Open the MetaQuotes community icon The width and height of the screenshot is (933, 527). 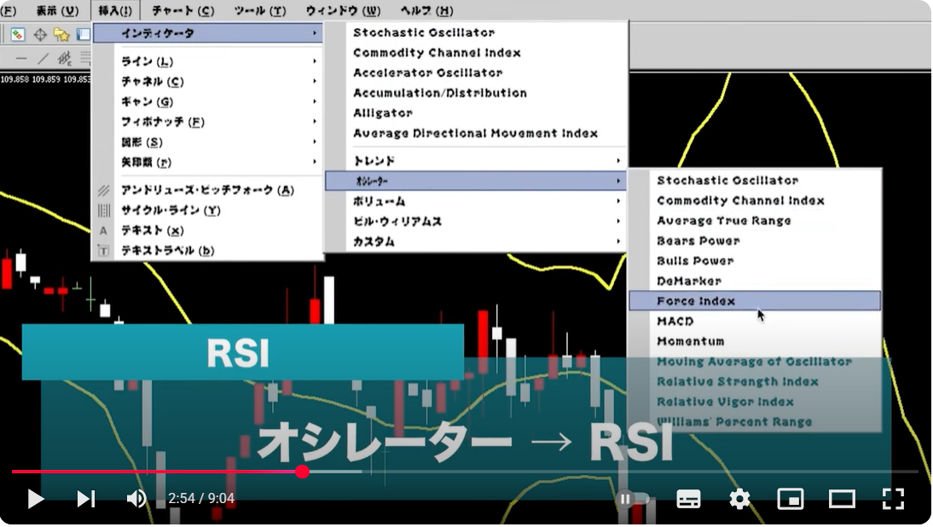[18, 34]
